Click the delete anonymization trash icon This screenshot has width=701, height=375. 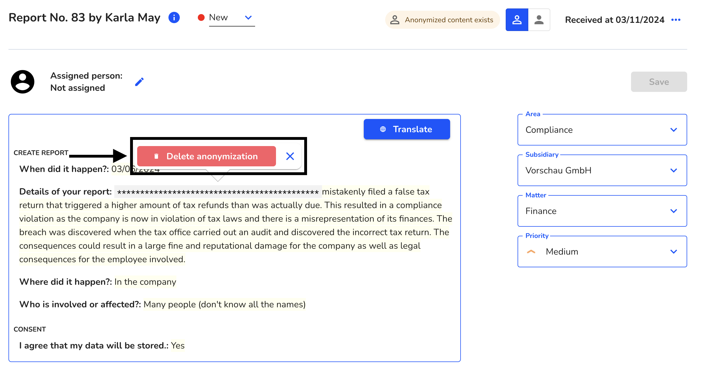156,156
